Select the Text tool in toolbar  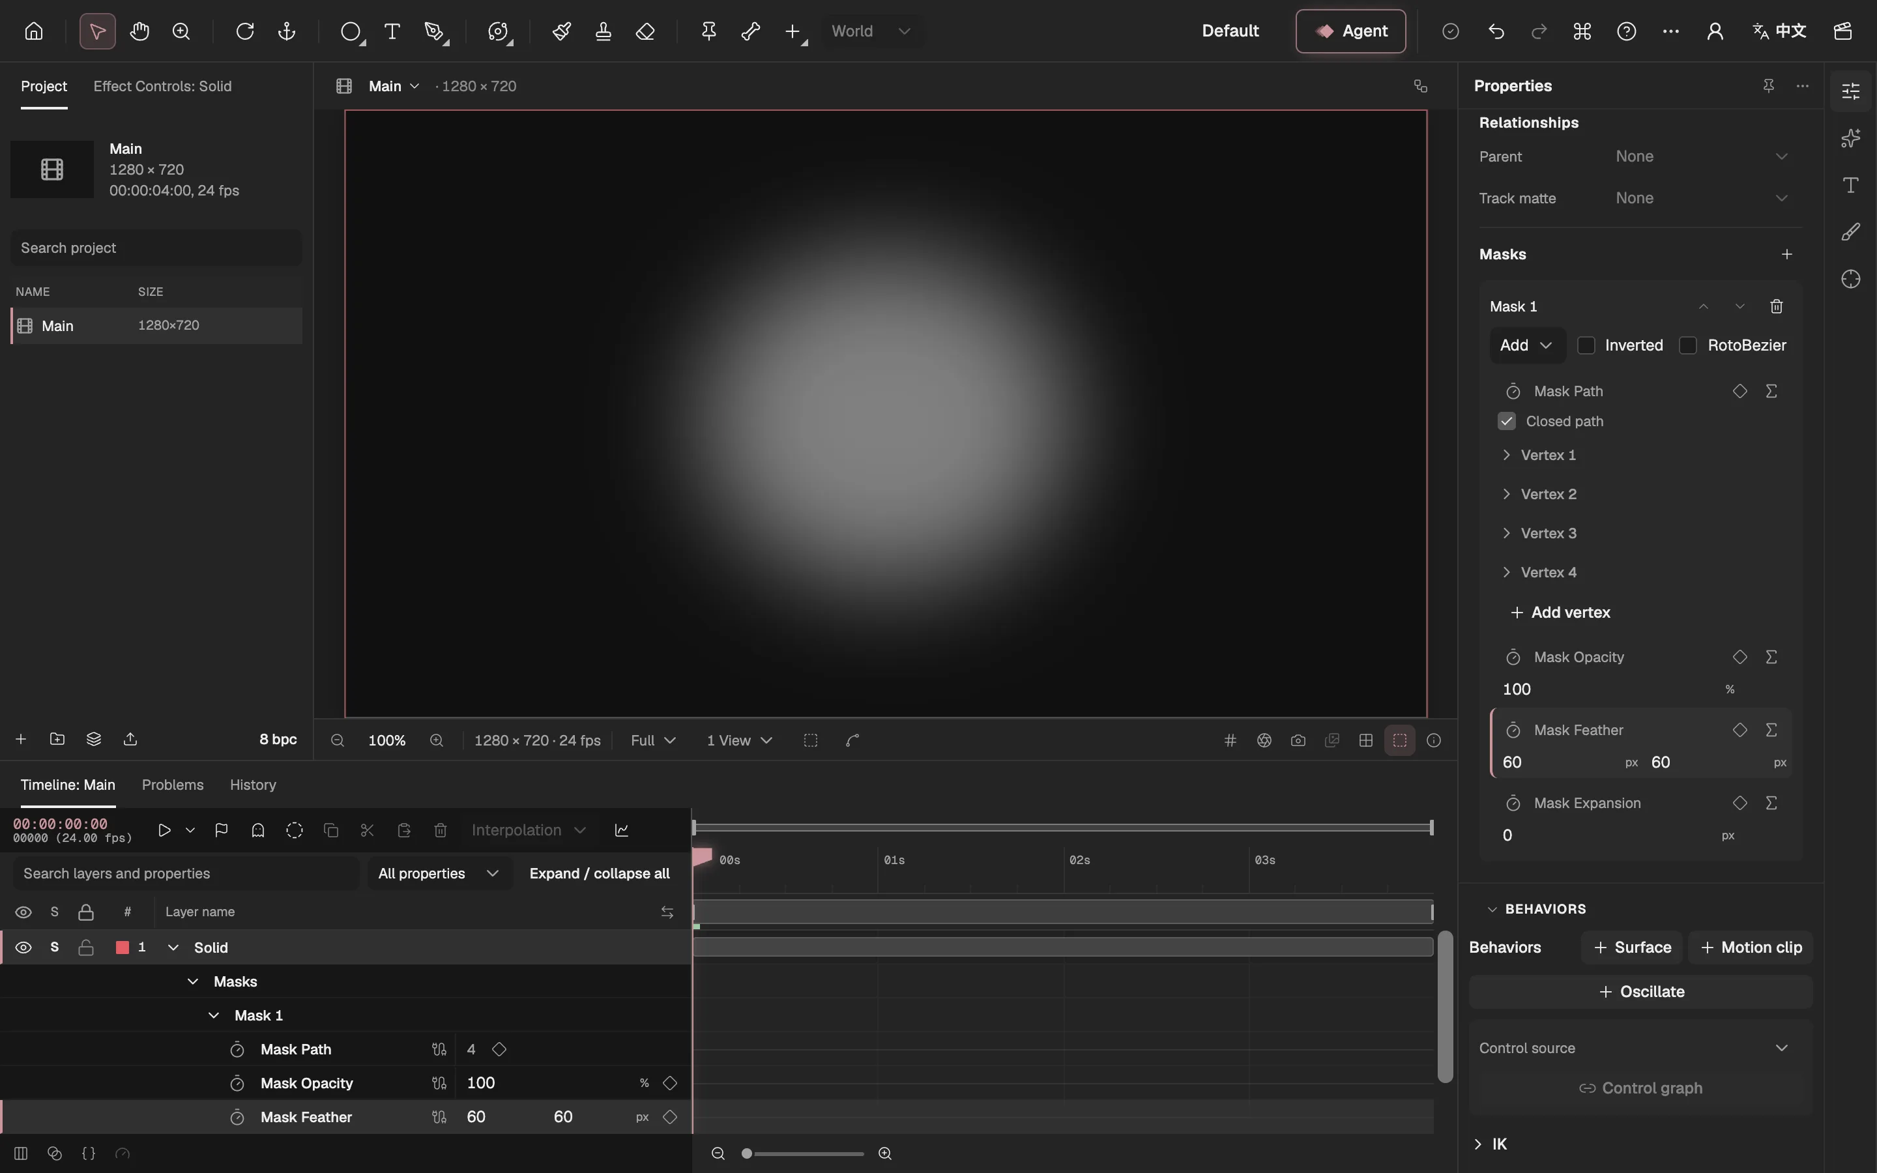tap(392, 31)
